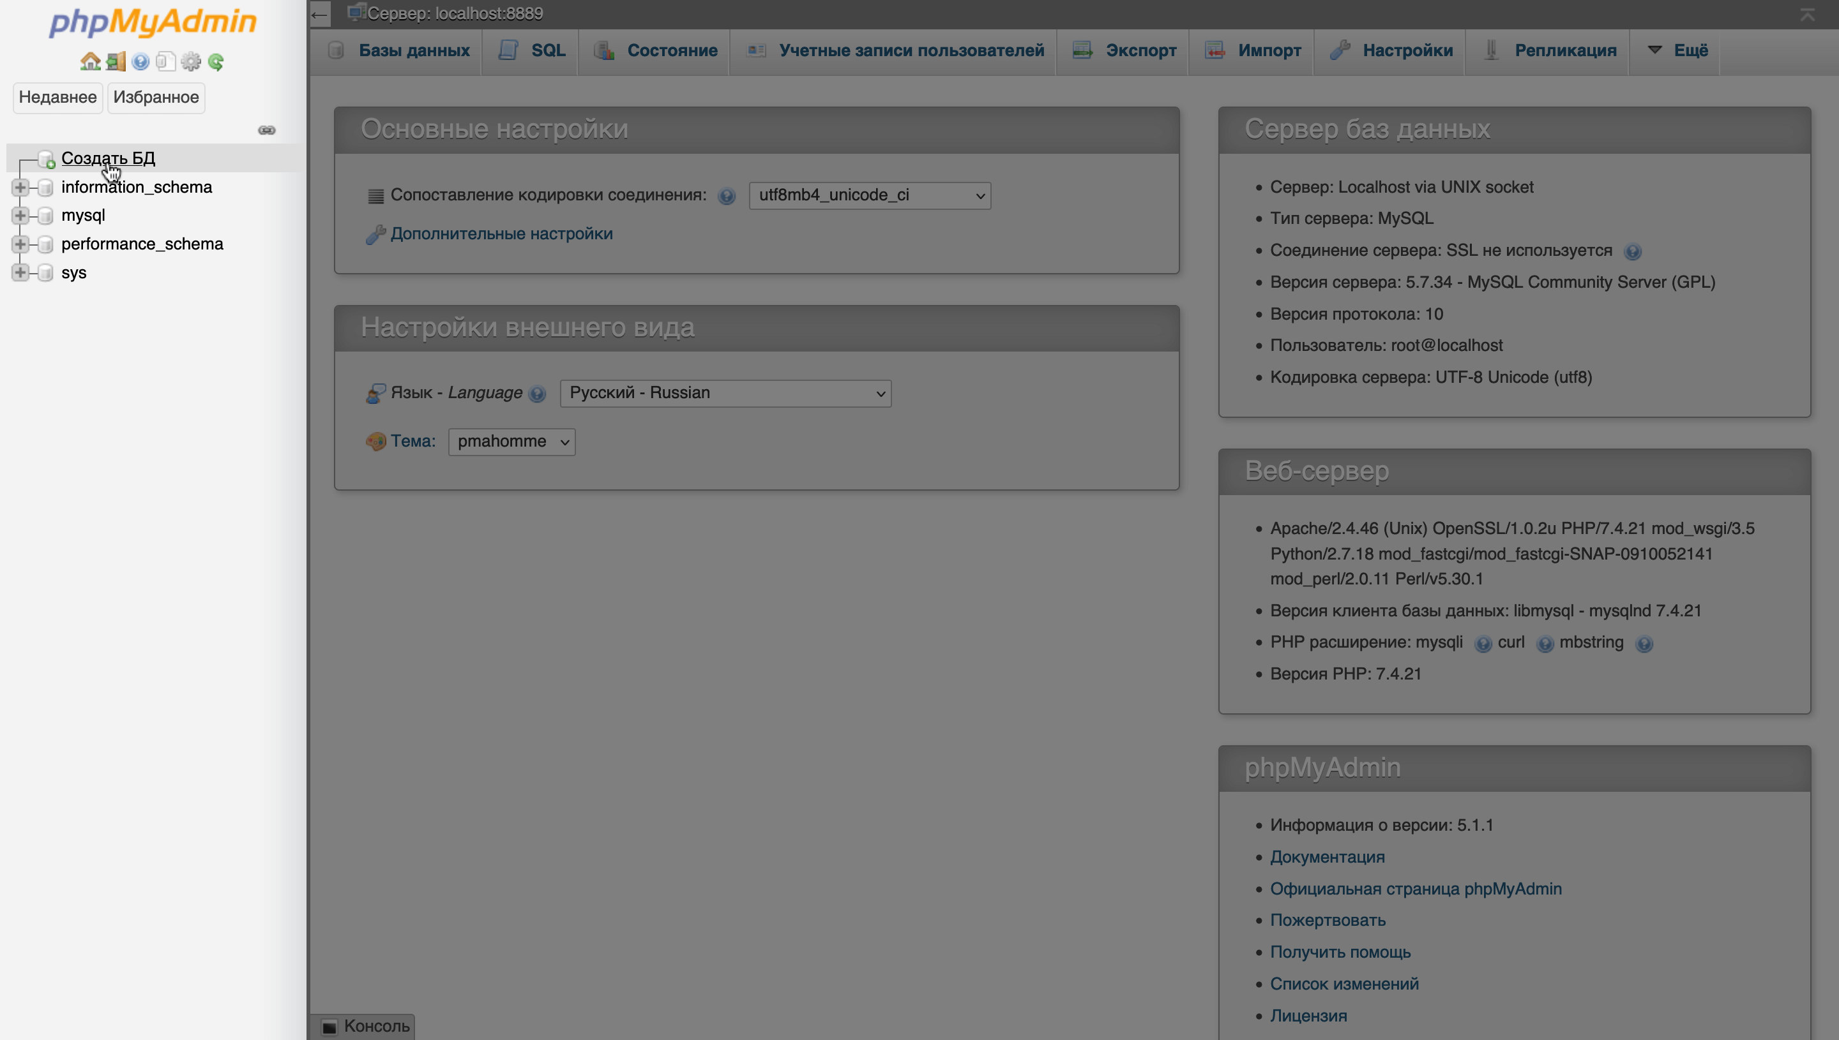This screenshot has height=1040, width=1839.
Task: Click the new database icon beside Создать БД
Action: 47,160
